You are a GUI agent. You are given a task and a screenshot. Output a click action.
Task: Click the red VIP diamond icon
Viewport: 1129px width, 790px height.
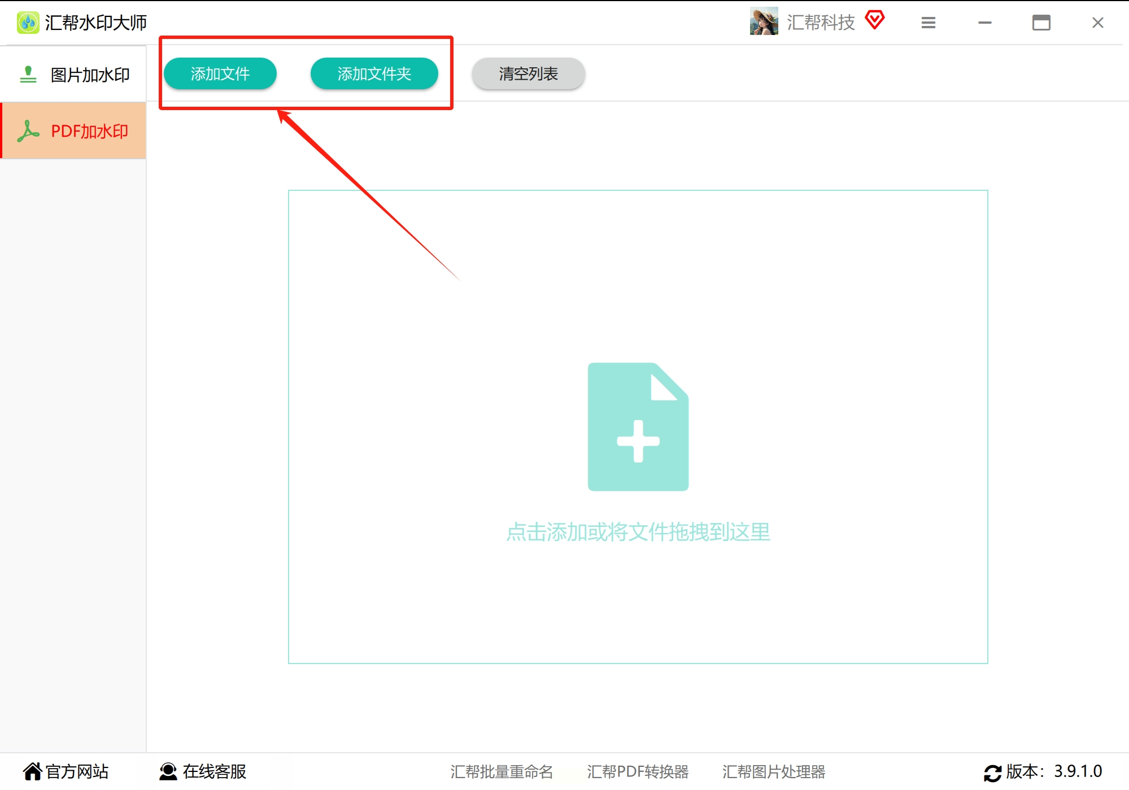874,20
